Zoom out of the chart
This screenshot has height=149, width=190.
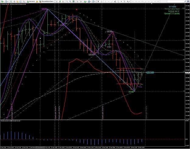click(x=70, y=2)
